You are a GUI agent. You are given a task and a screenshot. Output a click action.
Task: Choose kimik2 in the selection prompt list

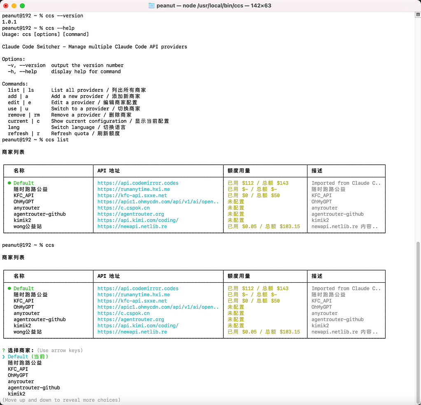(x=16, y=394)
